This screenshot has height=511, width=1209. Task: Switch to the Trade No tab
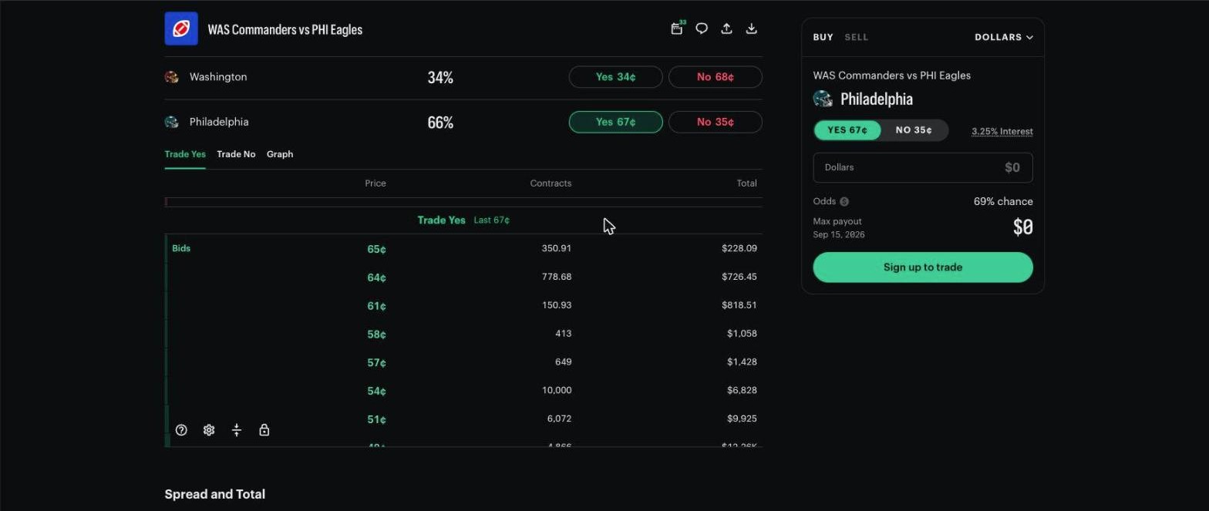click(236, 154)
